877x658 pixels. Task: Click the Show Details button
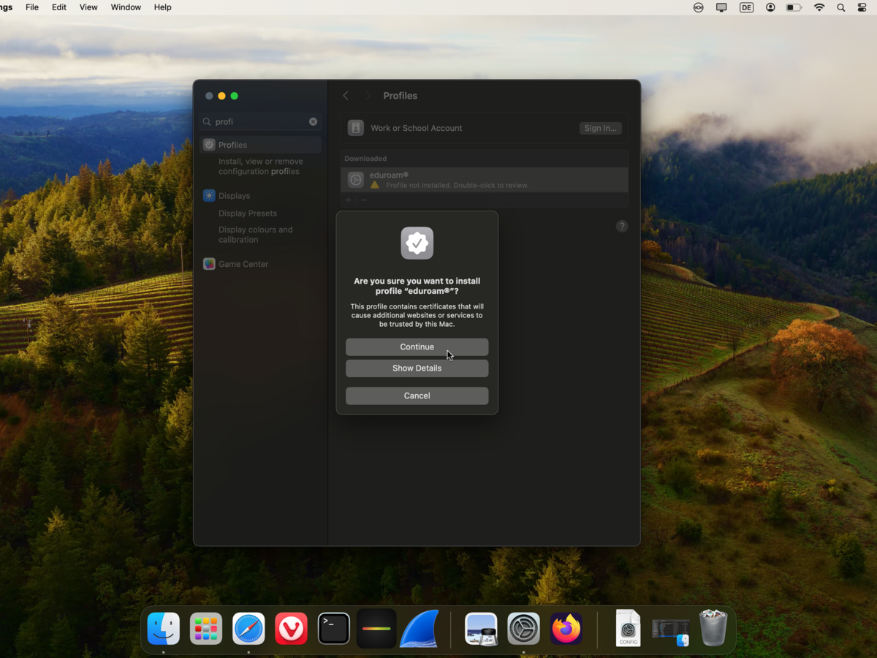pyautogui.click(x=417, y=368)
